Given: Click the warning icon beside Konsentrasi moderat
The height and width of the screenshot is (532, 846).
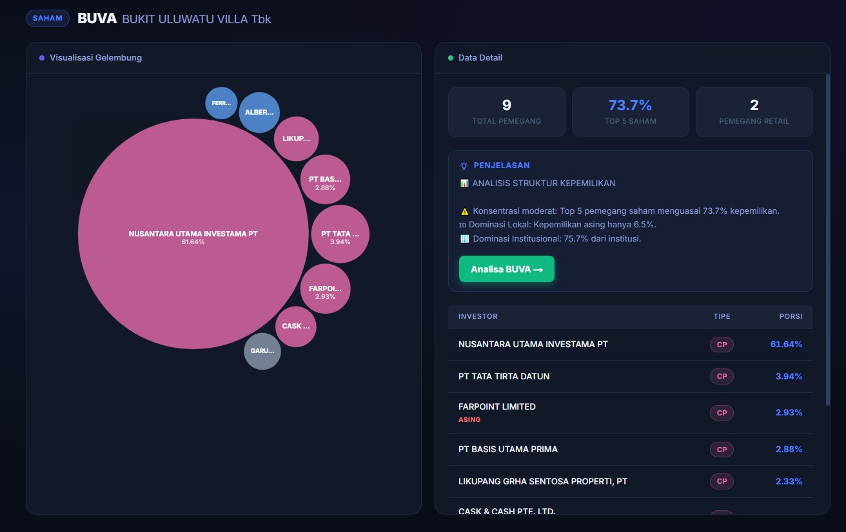Looking at the screenshot, I should click(x=465, y=211).
